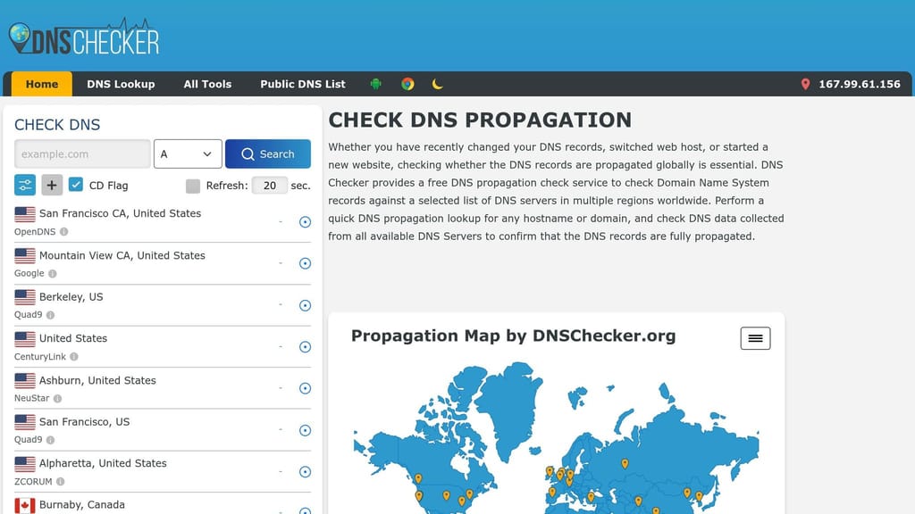Click the info icon next to NeuStar
915x514 pixels.
tap(57, 399)
